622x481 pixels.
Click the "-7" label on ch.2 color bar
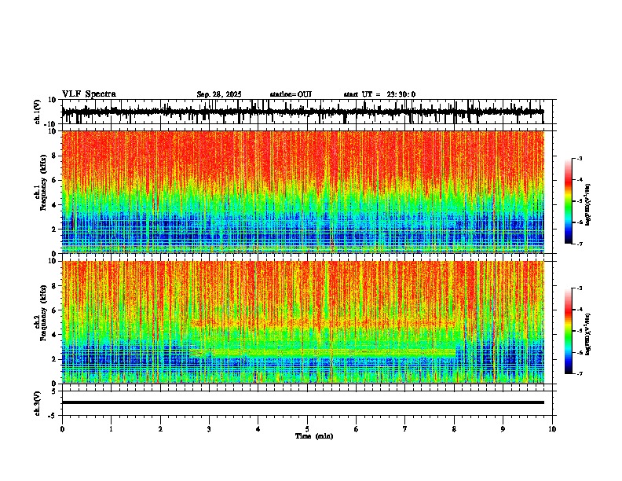[x=580, y=374]
